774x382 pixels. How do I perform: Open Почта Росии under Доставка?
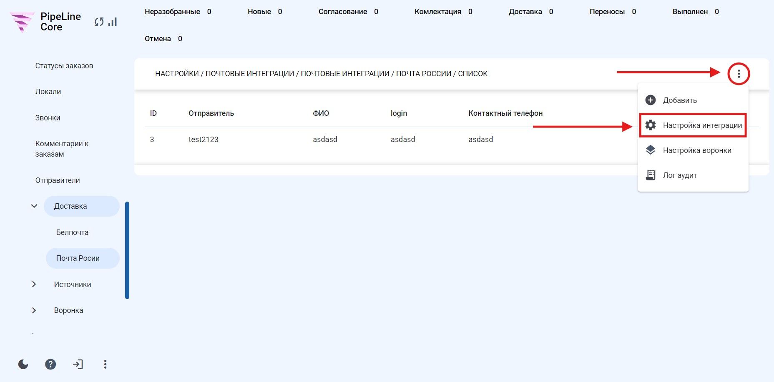[x=83, y=258]
